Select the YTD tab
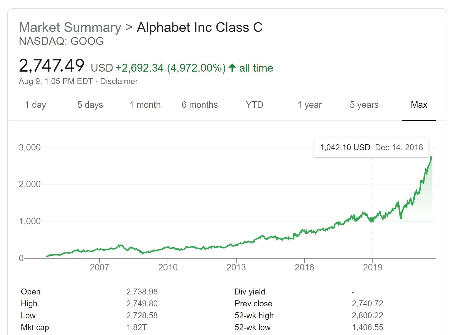Viewport: 459px width, 335px height. pos(254,105)
